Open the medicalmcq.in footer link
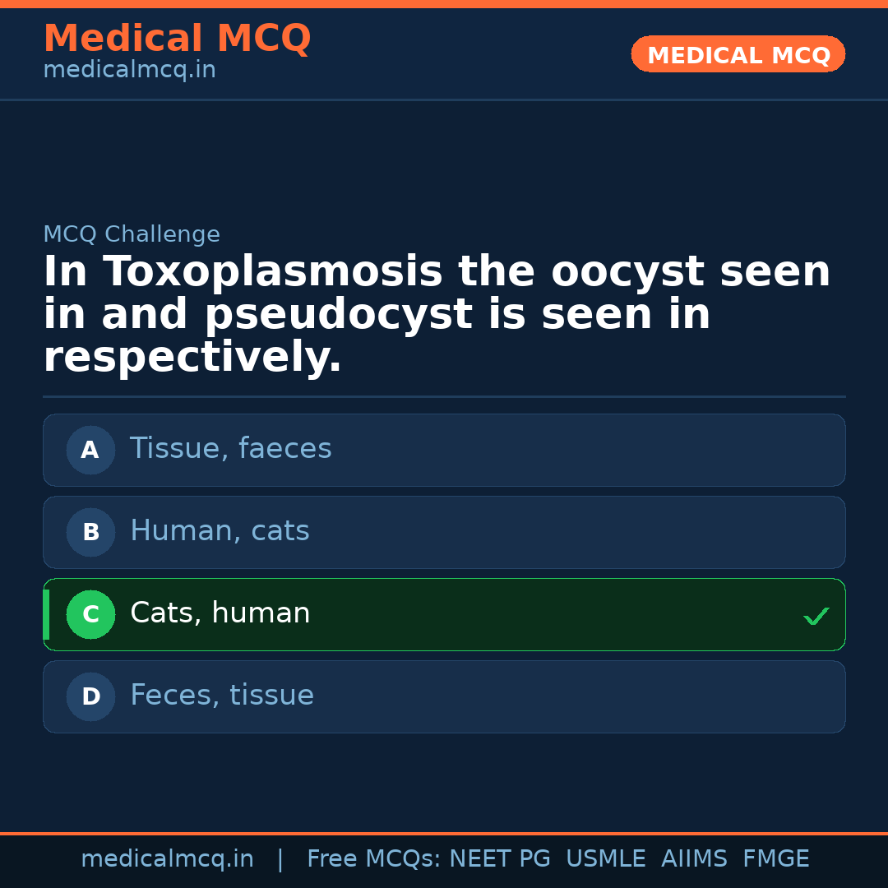Image resolution: width=888 pixels, height=888 pixels. click(168, 858)
